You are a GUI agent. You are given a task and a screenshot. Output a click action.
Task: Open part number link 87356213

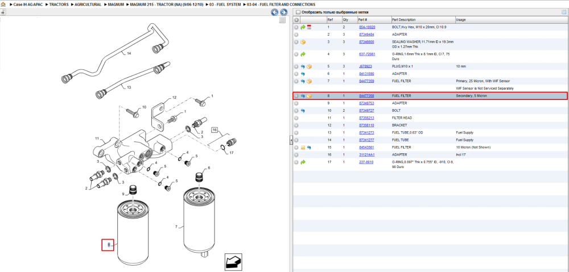tap(366, 118)
